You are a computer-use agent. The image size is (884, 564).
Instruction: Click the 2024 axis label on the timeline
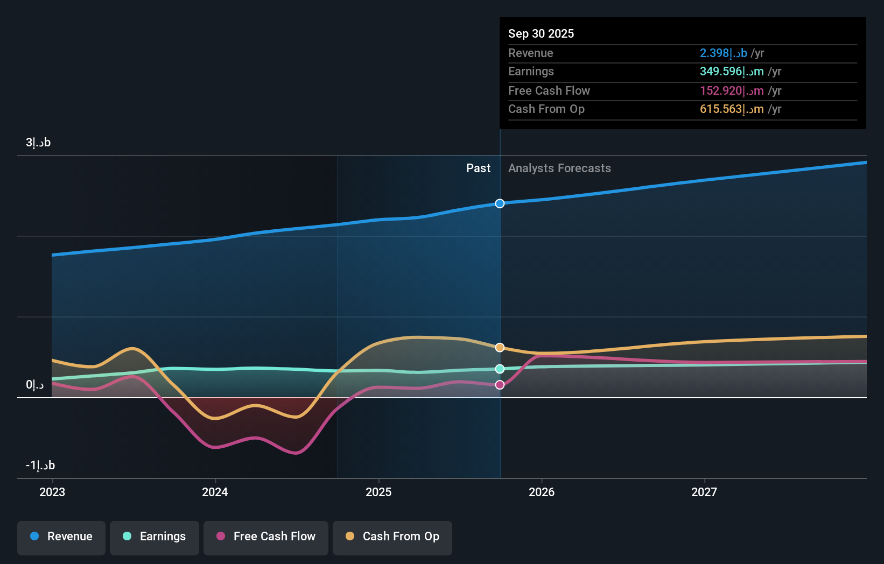point(215,492)
